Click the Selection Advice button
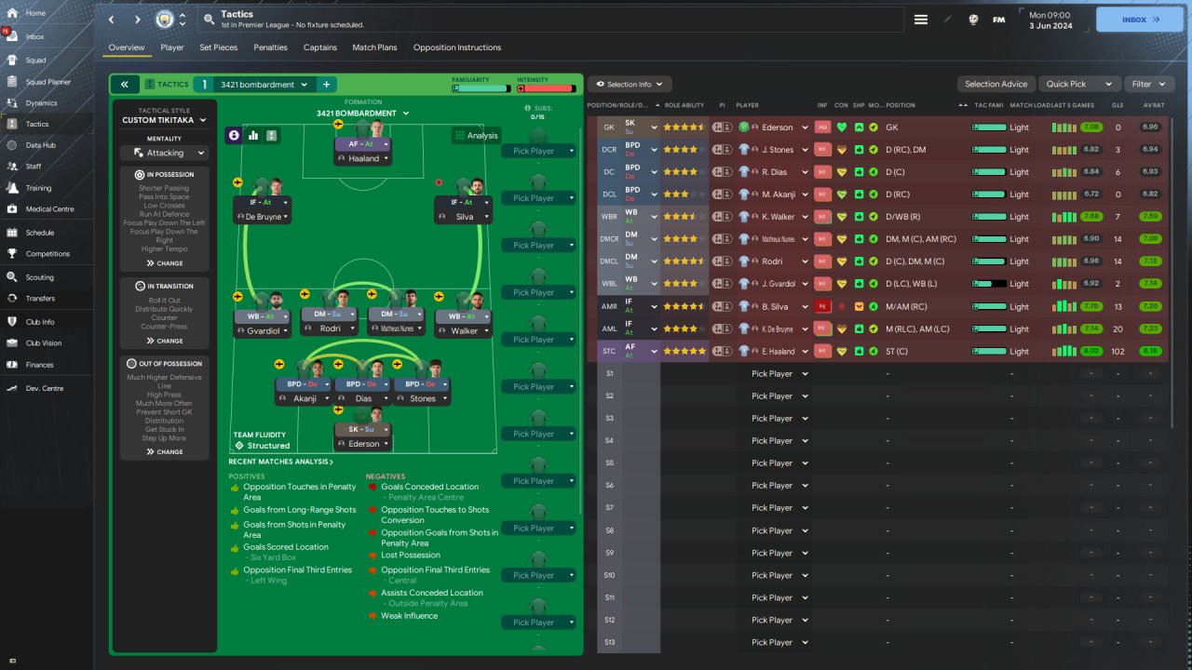 (996, 84)
